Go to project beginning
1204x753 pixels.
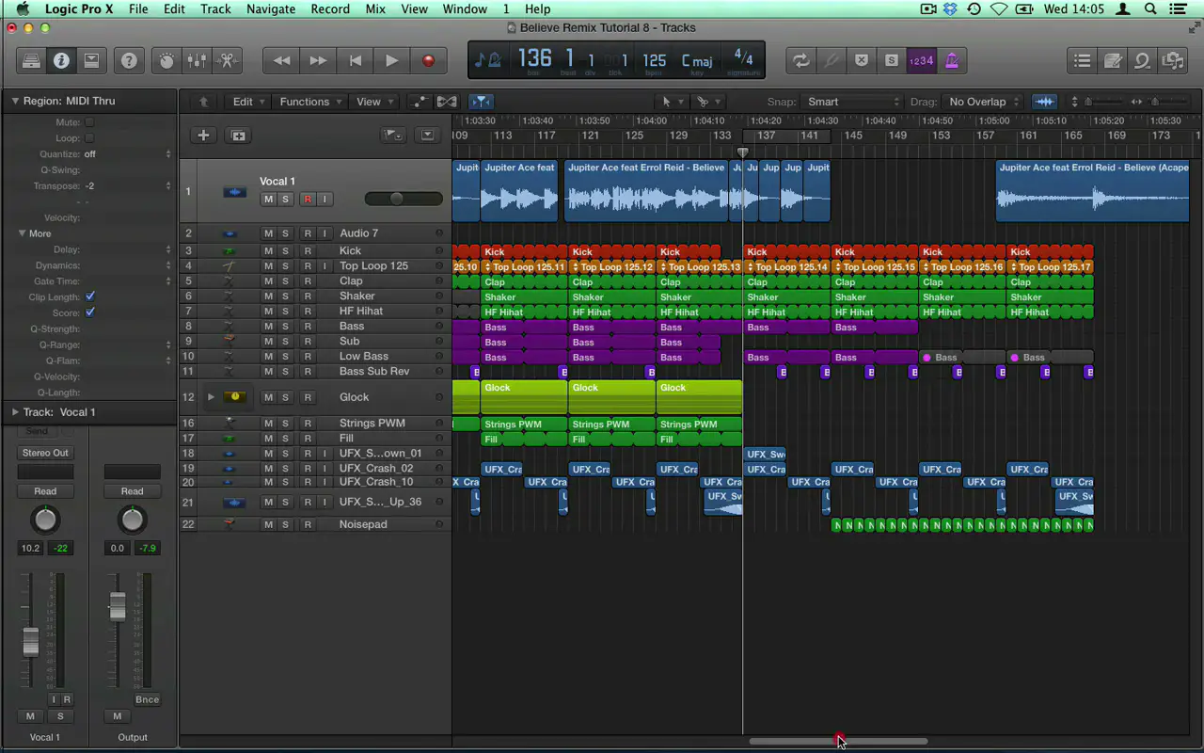[x=355, y=60]
